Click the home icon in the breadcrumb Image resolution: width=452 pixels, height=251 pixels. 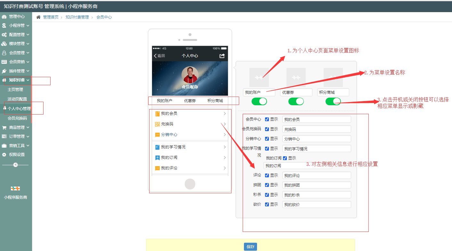pos(38,17)
